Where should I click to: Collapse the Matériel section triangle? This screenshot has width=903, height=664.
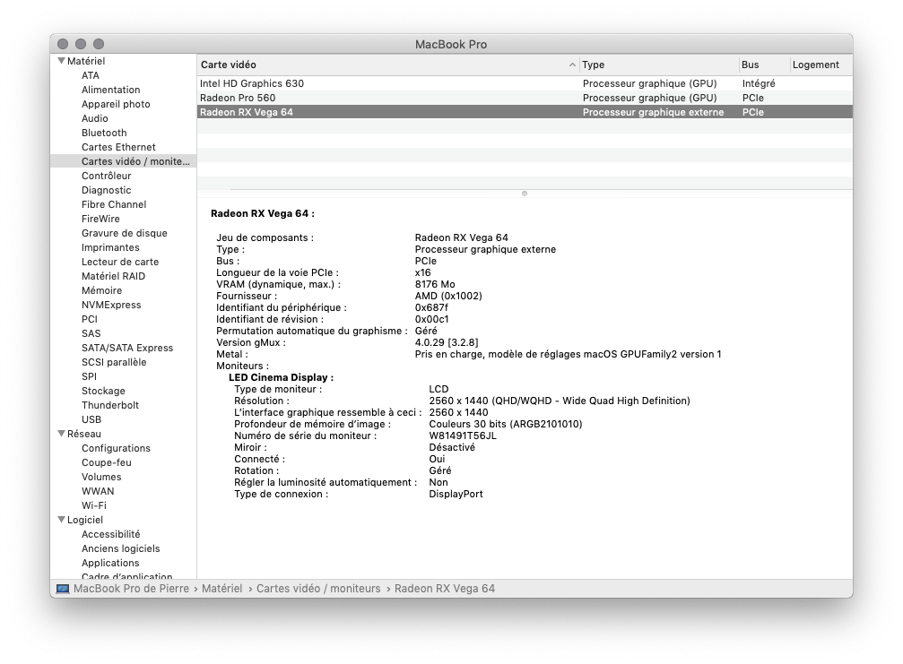(61, 60)
